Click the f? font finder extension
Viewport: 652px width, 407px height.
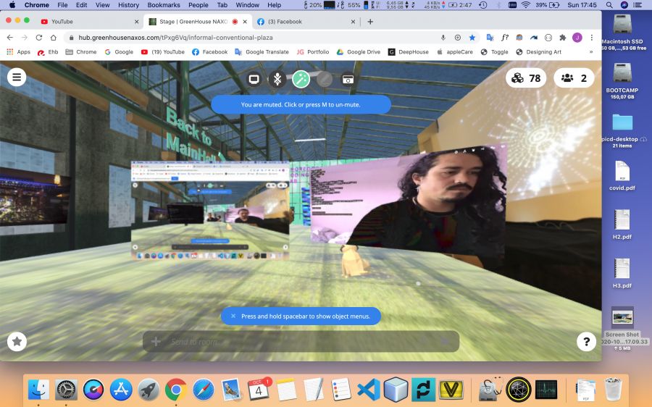[505, 38]
